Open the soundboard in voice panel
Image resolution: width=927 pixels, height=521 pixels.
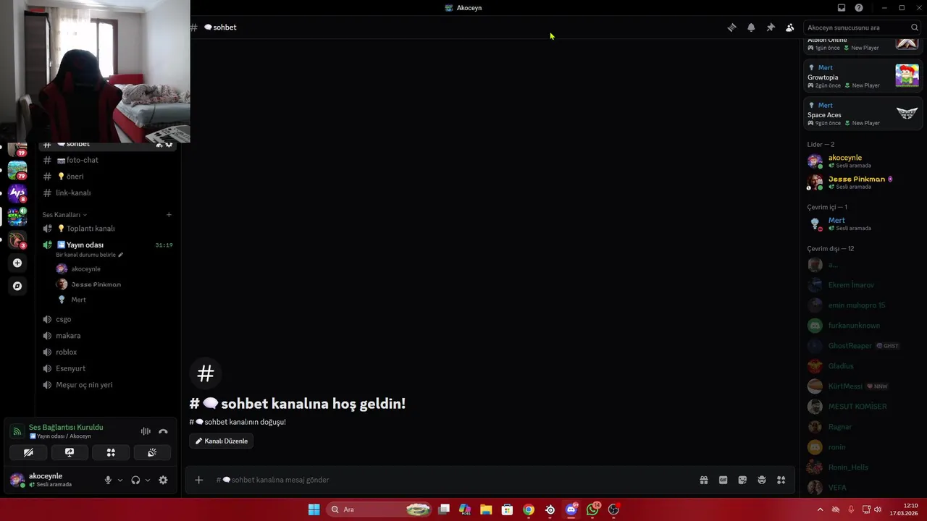click(x=152, y=452)
